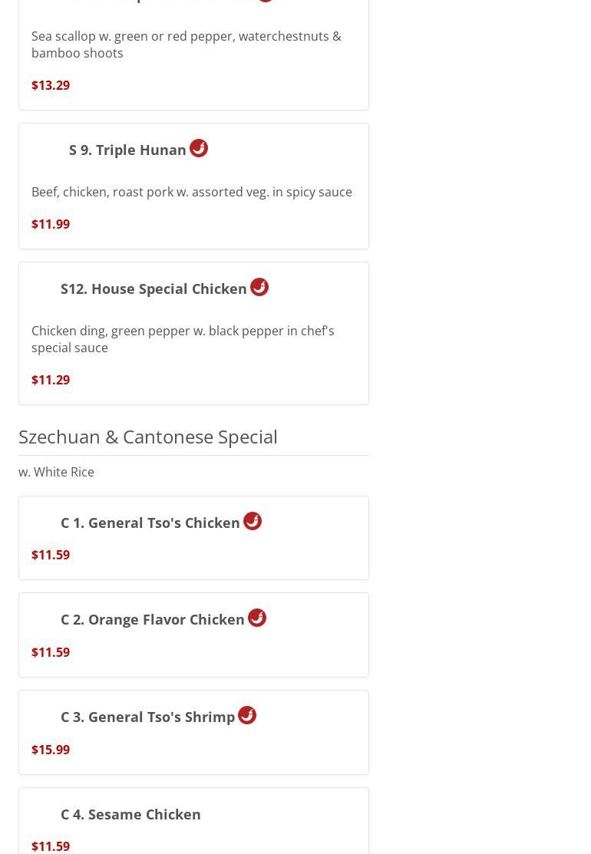Select C 2. Orange Flavor Chicken
591x854 pixels.
tap(153, 620)
